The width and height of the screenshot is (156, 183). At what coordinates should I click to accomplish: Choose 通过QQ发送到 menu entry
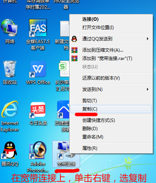(111, 39)
